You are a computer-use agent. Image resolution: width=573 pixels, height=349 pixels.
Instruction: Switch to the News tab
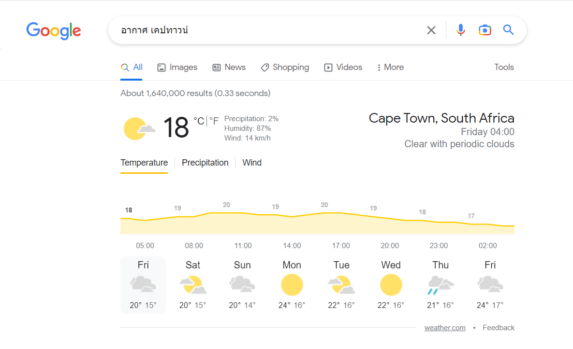229,67
